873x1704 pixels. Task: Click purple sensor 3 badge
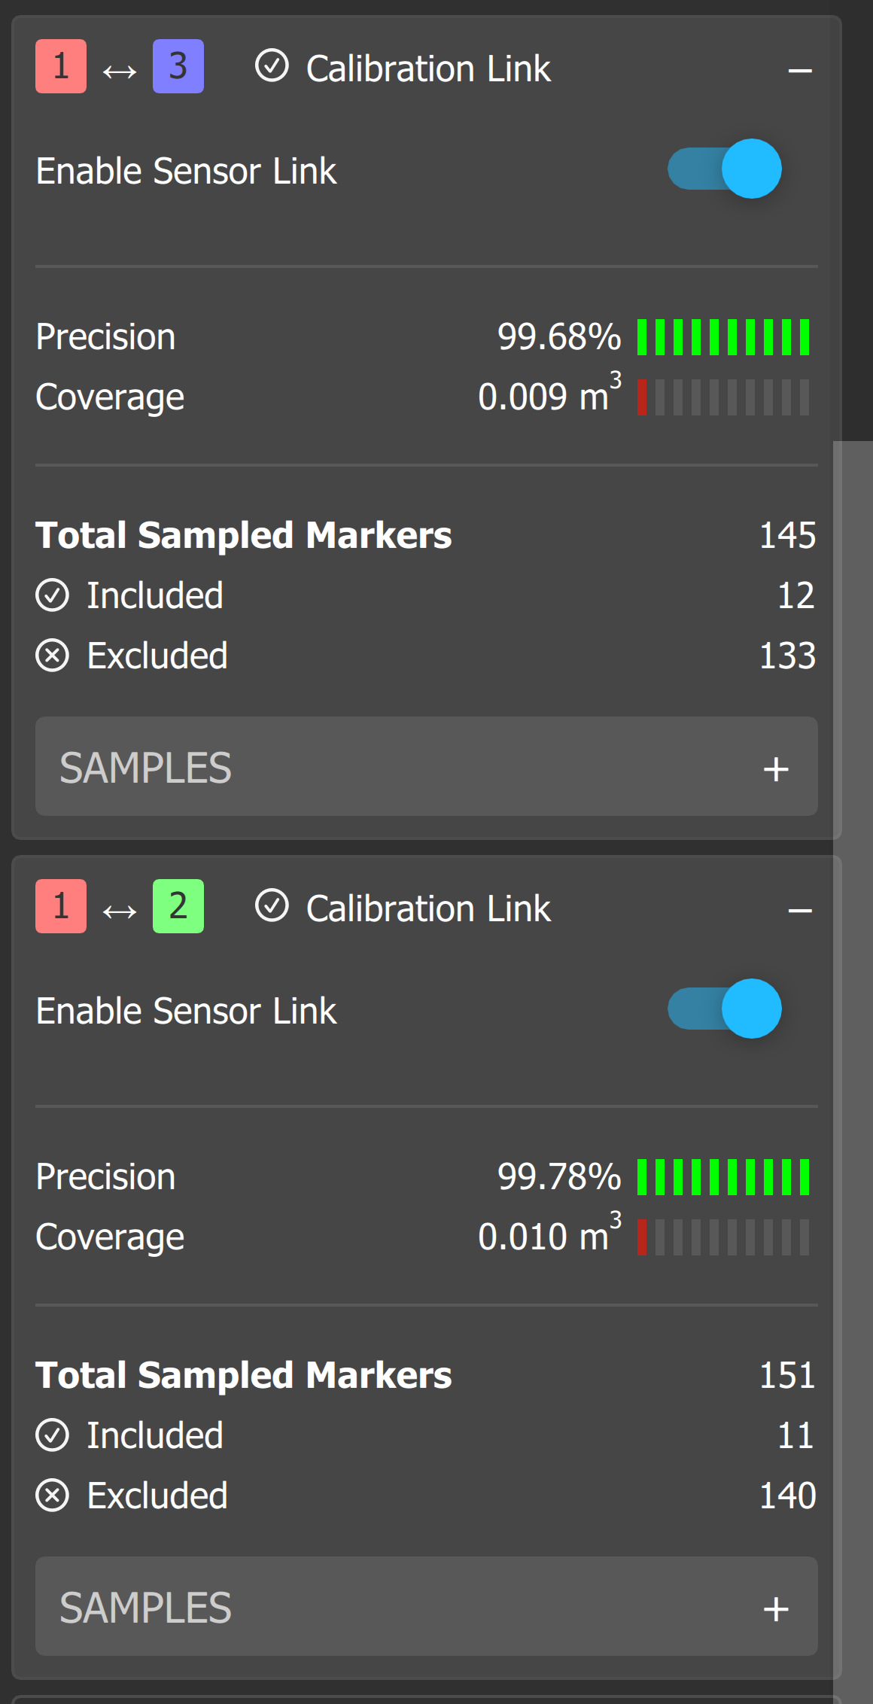click(x=178, y=66)
